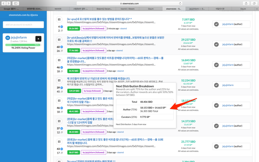Click the 44.92 SBD green payout badge
259x162 pixels.
point(74,71)
